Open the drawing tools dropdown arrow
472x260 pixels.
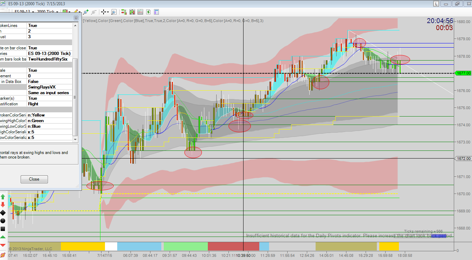coord(80,12)
